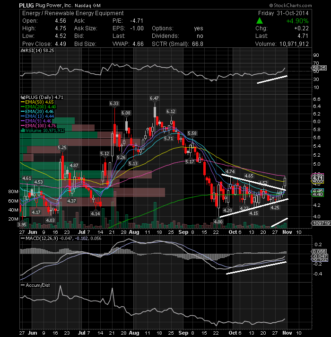Click the Volume legend bar icon
Screen dimensions: 331x337
[x=23, y=131]
